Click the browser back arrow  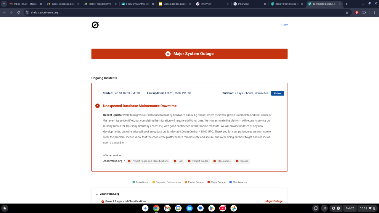(4, 12)
